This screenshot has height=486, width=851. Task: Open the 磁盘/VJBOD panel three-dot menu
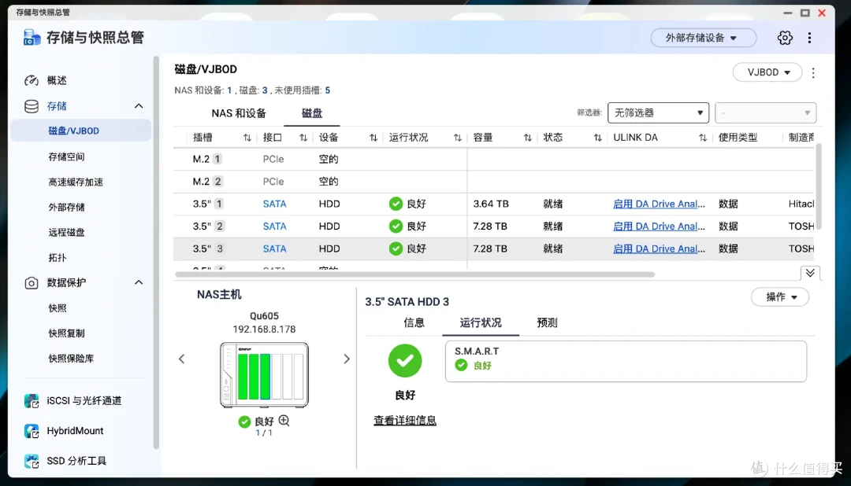[813, 72]
